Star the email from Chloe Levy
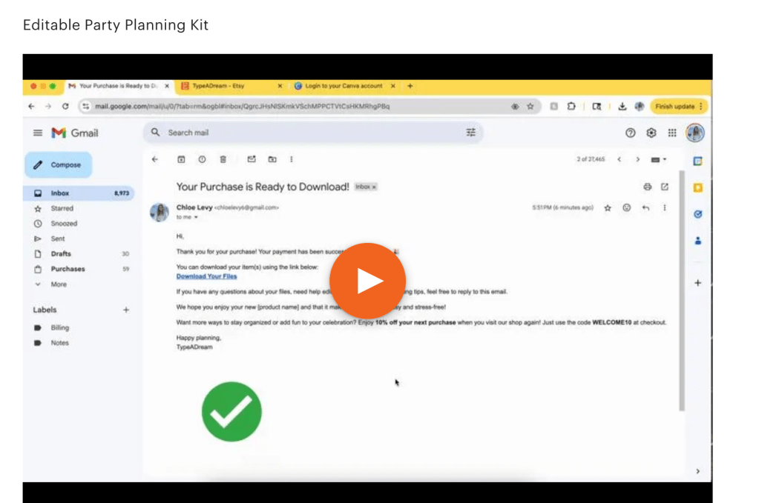759x503 pixels. coord(608,208)
